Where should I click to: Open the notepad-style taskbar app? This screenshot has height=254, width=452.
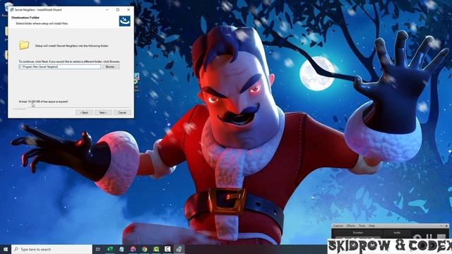click(121, 249)
